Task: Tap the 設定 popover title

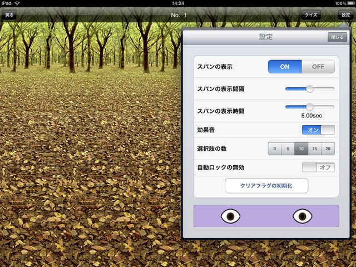Action: click(x=266, y=37)
